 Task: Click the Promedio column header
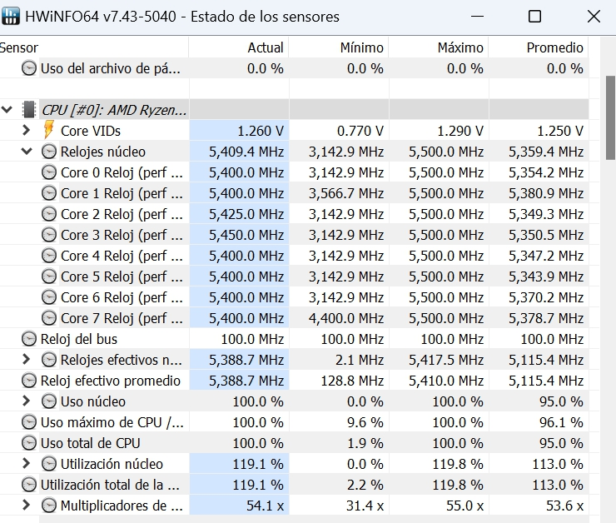(539, 47)
